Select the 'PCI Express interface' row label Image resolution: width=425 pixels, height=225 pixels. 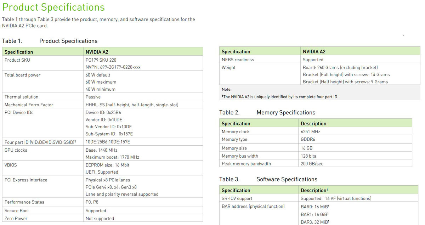pyautogui.click(x=26, y=180)
